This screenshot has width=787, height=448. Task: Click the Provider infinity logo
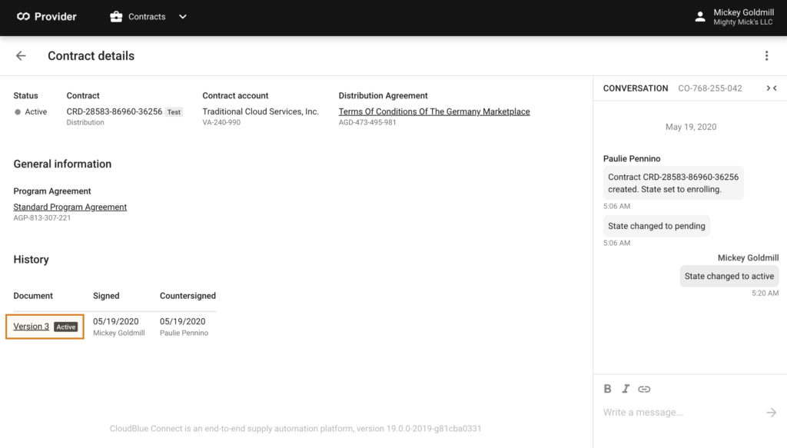pyautogui.click(x=23, y=17)
